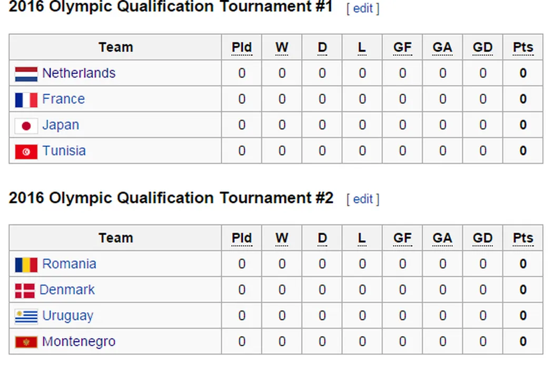This screenshot has width=553, height=369.
Task: Click the Tunisia flag icon
Action: pyautogui.click(x=26, y=151)
